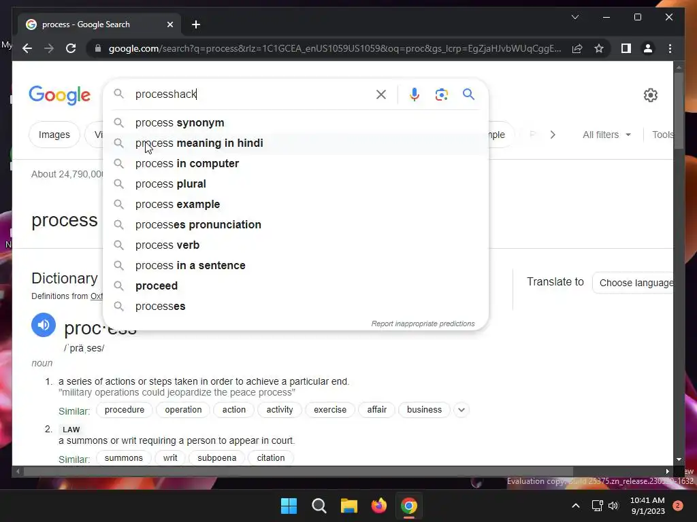Click inside the processhack search field
Image resolution: width=697 pixels, height=522 pixels.
pyautogui.click(x=251, y=94)
